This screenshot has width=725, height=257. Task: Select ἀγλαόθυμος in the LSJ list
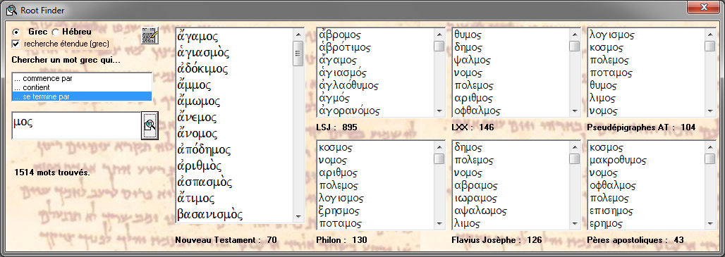pyautogui.click(x=349, y=85)
